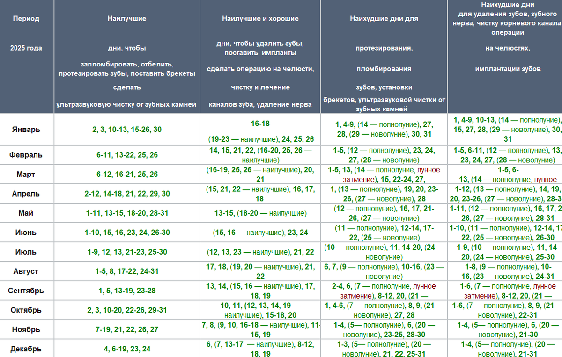This screenshot has height=357, width=562.
Task: Click cell '7-19, 21, 22, 26, 27'
Action: pos(126,329)
